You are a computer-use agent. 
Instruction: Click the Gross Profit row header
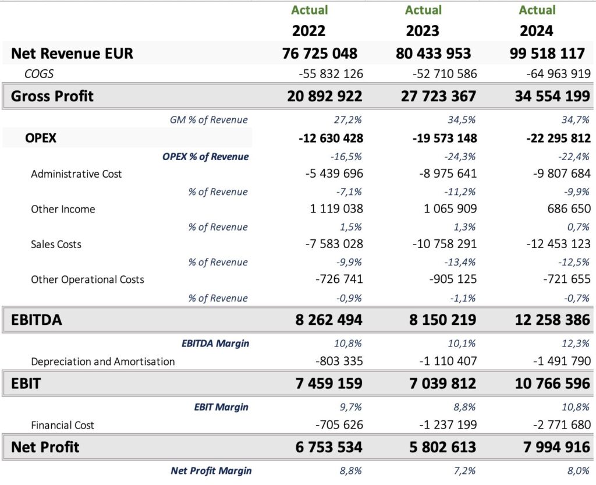[x=52, y=96]
